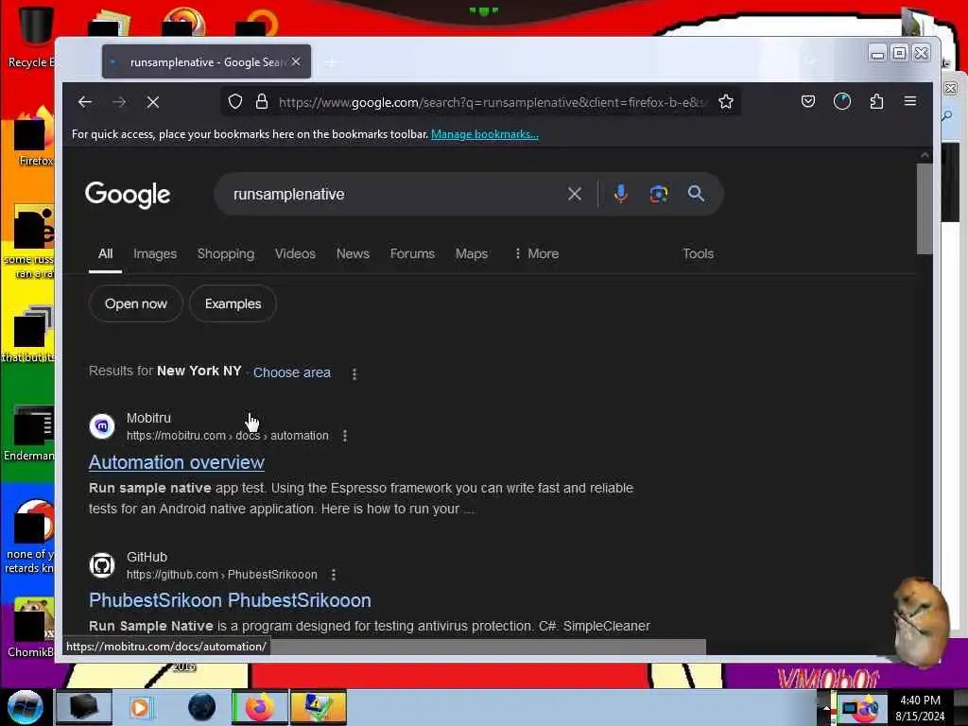This screenshot has height=726, width=968.
Task: Go back with Firefox back arrow
Action: [84, 102]
